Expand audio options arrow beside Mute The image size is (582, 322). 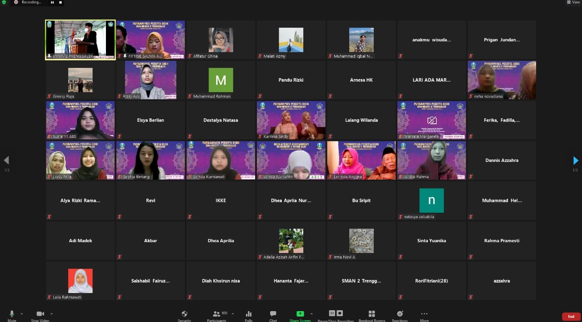tap(21, 314)
